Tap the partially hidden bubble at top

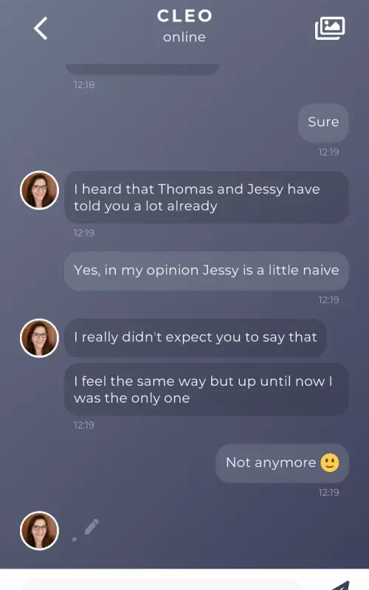click(142, 69)
